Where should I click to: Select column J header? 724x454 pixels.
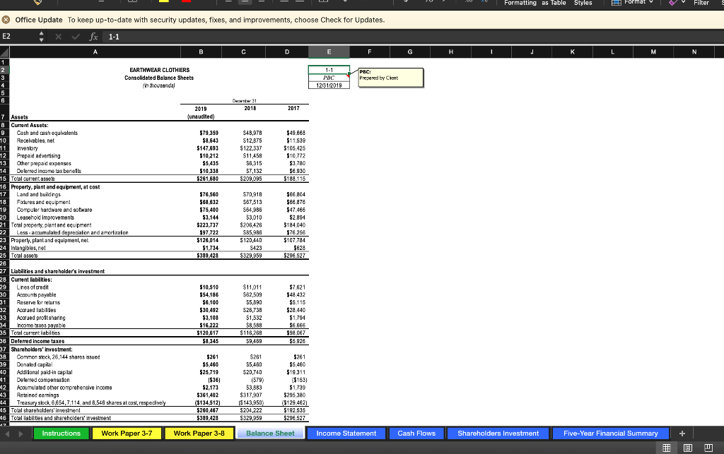pyautogui.click(x=532, y=52)
